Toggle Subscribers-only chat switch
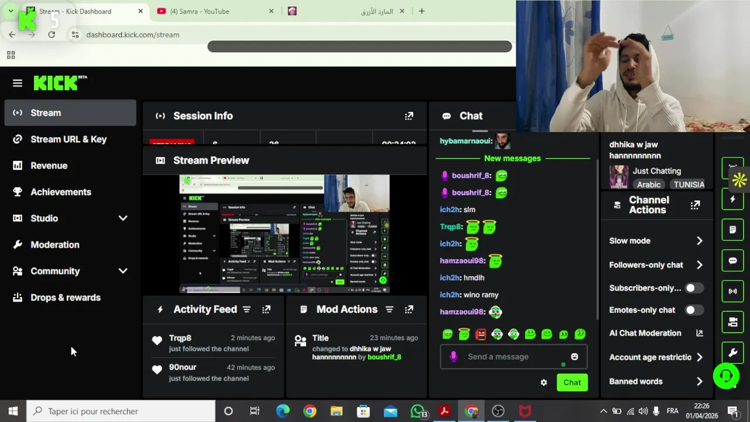 (694, 288)
